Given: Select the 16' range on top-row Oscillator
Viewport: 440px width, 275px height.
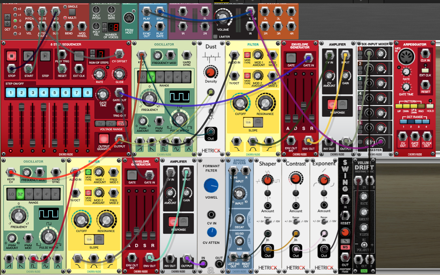Looking at the screenshot, I should point(159,77).
